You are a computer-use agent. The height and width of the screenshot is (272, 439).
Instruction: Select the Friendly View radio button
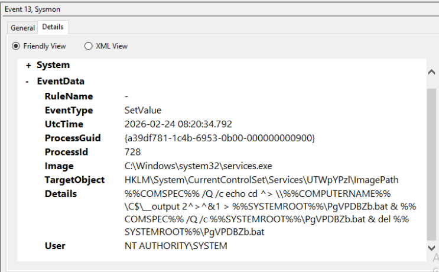tap(16, 46)
